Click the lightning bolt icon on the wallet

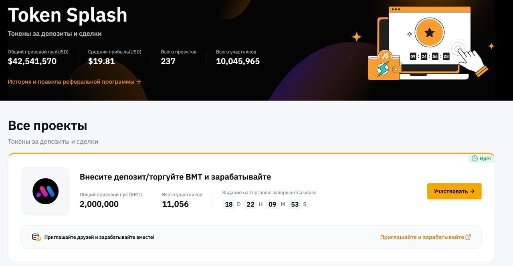pyautogui.click(x=383, y=69)
